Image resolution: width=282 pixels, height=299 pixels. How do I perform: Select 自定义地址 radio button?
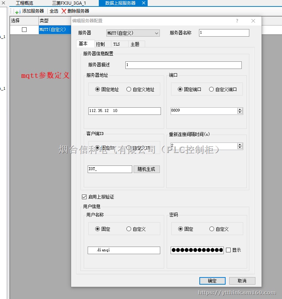pyautogui.click(x=129, y=89)
